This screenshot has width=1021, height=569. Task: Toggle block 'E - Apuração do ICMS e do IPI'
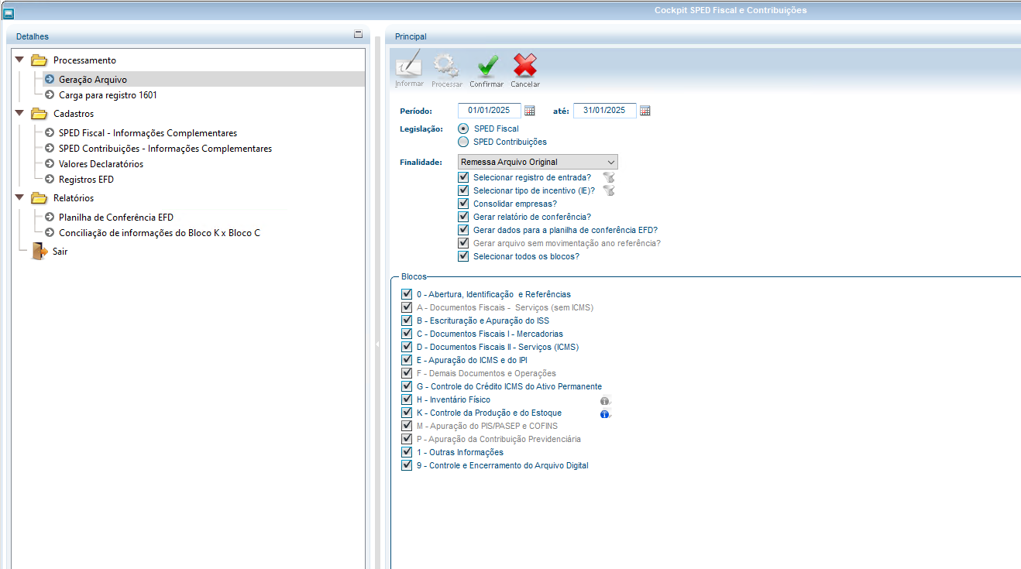407,360
